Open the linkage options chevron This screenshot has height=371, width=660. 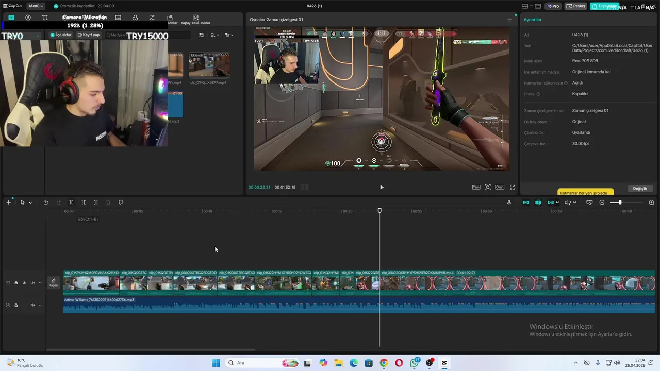(x=558, y=203)
